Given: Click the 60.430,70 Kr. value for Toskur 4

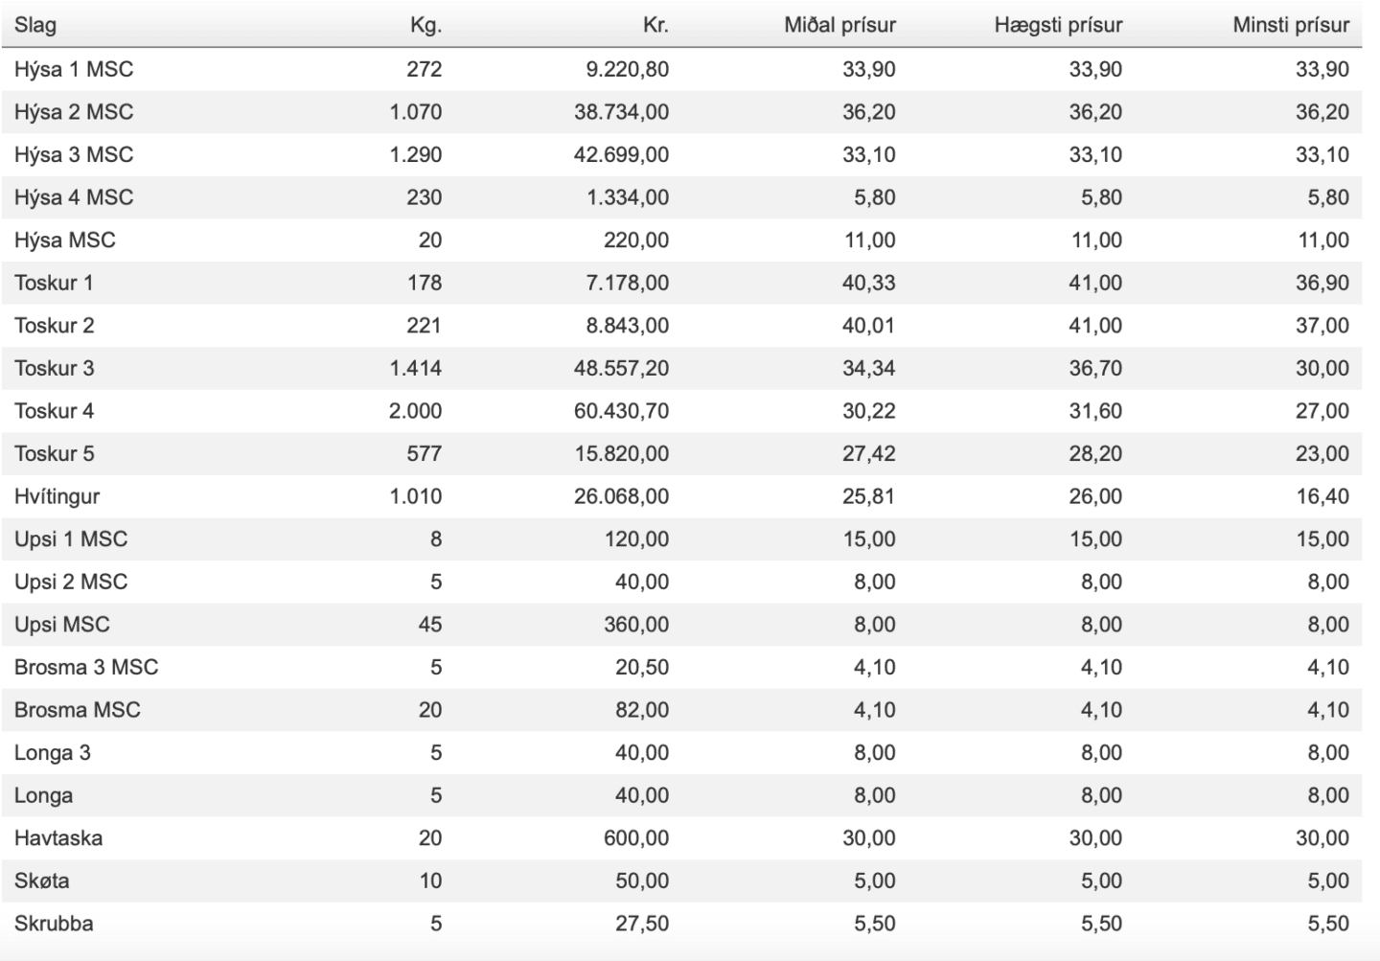Looking at the screenshot, I should [622, 411].
